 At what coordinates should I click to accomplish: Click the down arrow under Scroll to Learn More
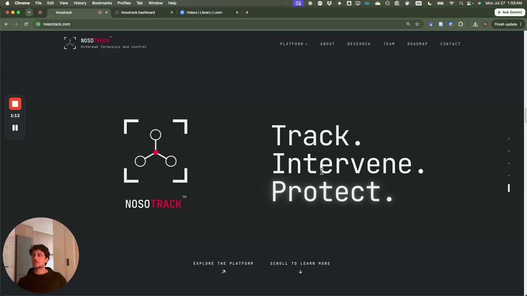(x=301, y=272)
